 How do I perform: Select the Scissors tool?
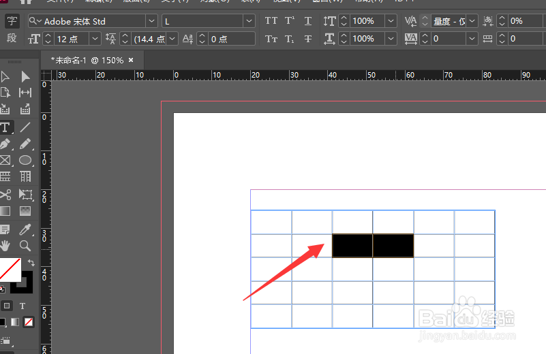coord(5,194)
